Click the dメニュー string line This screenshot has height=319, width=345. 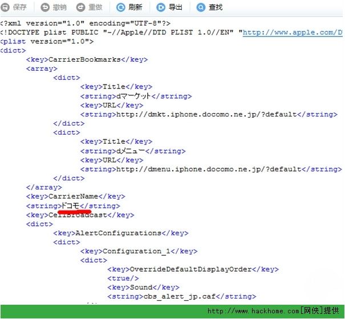click(133, 151)
